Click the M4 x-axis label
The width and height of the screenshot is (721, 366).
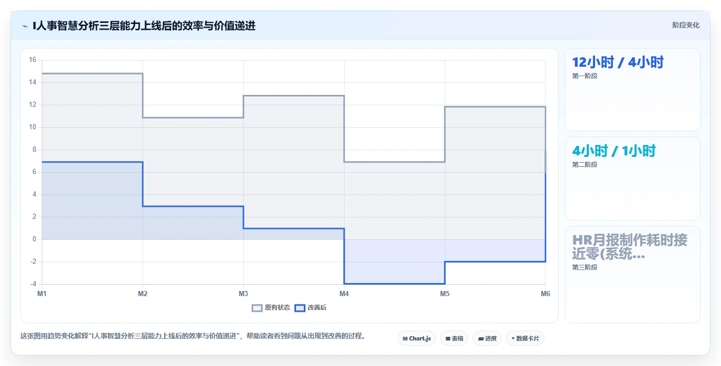[x=344, y=294]
